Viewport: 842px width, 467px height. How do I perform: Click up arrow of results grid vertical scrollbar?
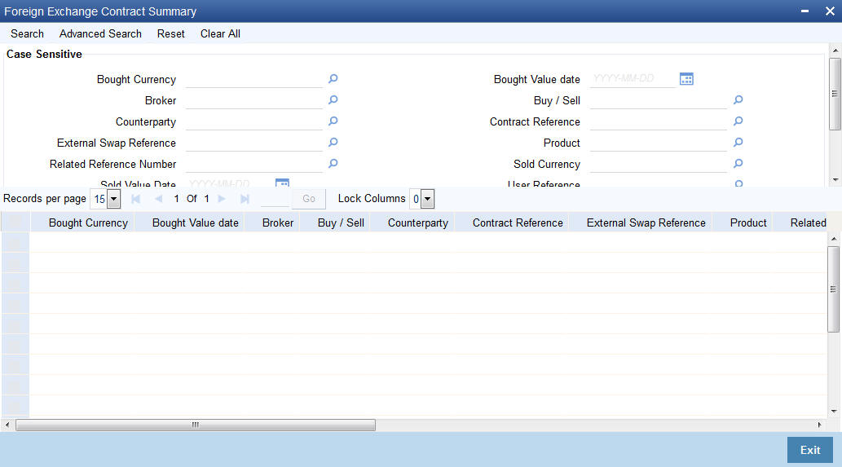coord(833,238)
